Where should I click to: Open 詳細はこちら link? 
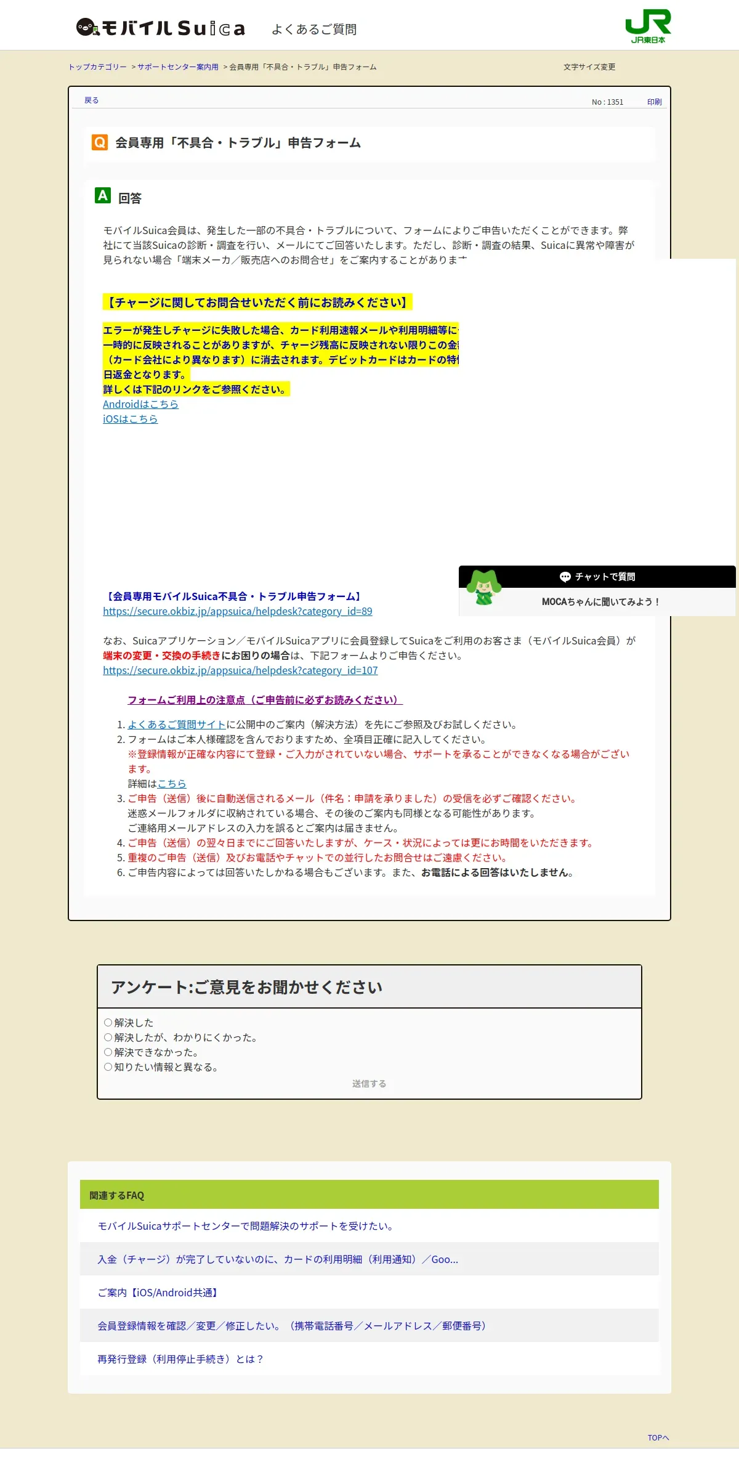click(172, 784)
